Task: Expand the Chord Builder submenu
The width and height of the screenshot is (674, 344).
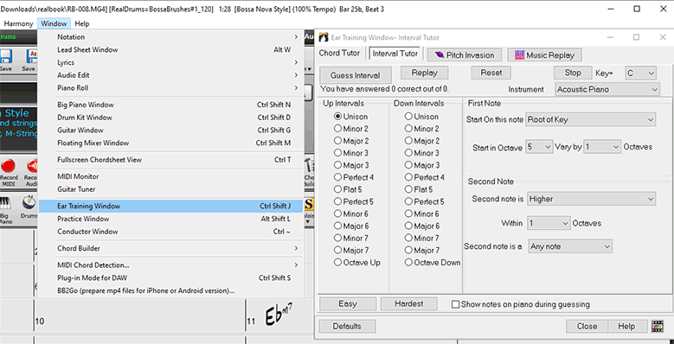Action: (170, 248)
